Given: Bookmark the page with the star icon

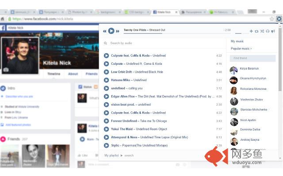Looking at the screenshot, I should [272, 18].
